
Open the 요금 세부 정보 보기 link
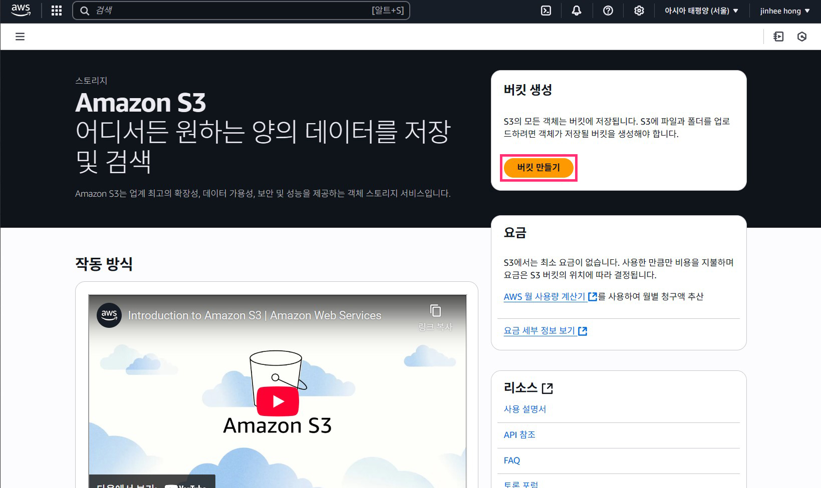(x=545, y=331)
